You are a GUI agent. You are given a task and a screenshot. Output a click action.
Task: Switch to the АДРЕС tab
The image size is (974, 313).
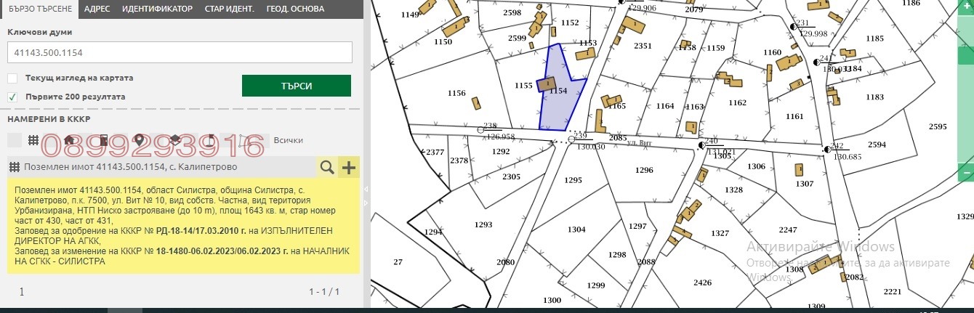click(x=97, y=9)
